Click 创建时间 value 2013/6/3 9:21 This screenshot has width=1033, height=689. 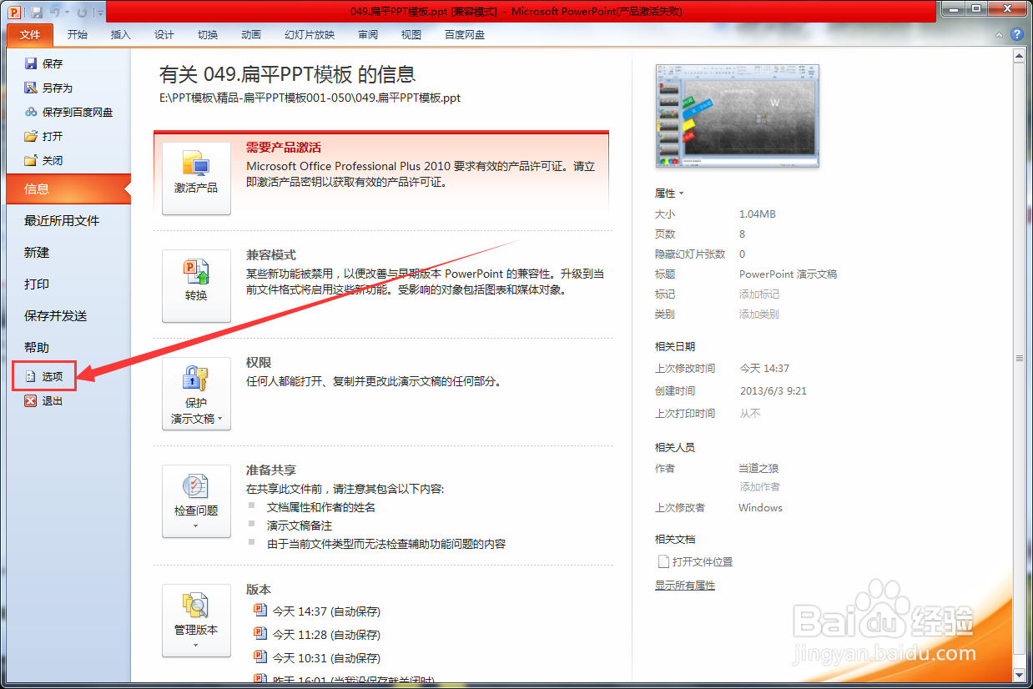(773, 391)
